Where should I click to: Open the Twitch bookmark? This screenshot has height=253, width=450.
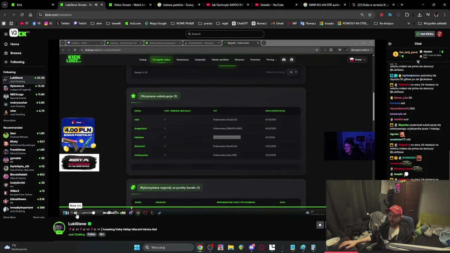tap(80, 23)
